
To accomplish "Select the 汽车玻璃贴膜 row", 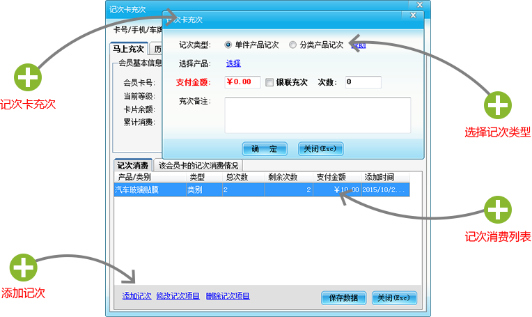I will (x=262, y=190).
